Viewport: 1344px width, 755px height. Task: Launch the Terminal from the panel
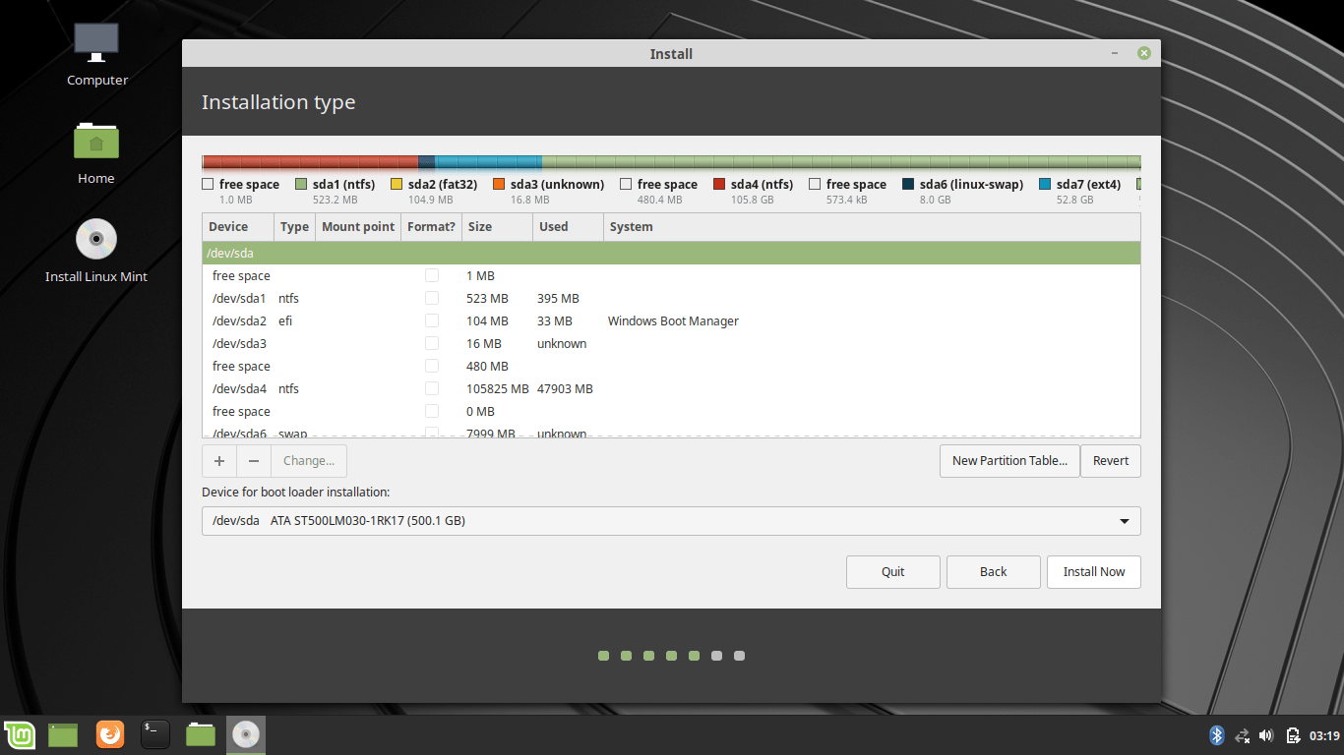(155, 734)
